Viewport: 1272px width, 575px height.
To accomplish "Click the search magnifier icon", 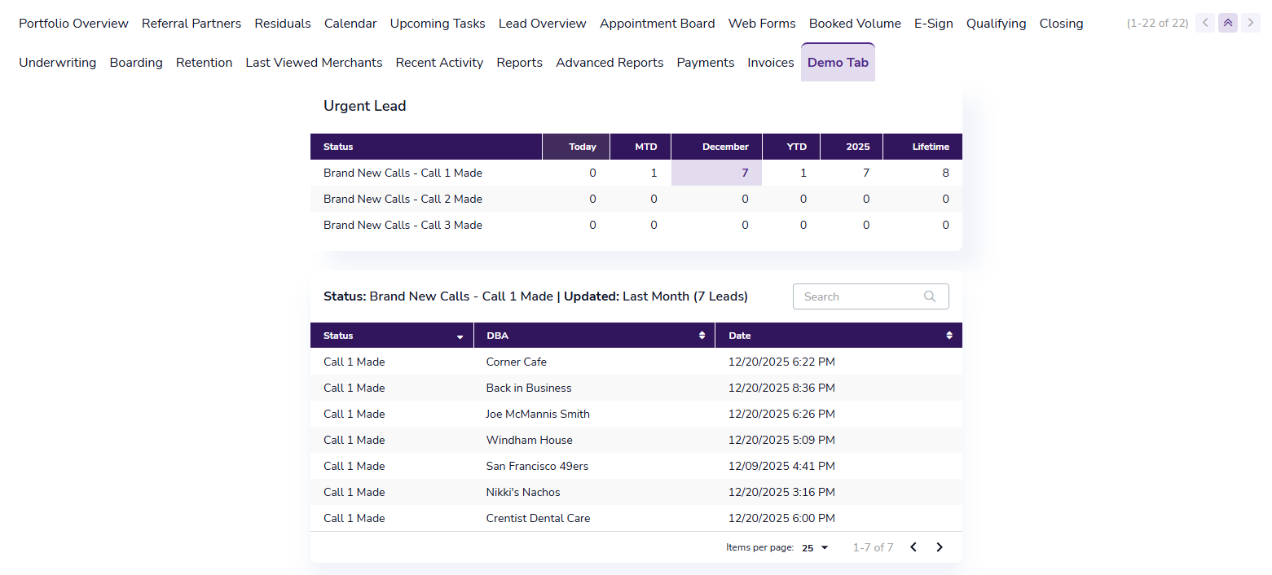I will pos(930,296).
